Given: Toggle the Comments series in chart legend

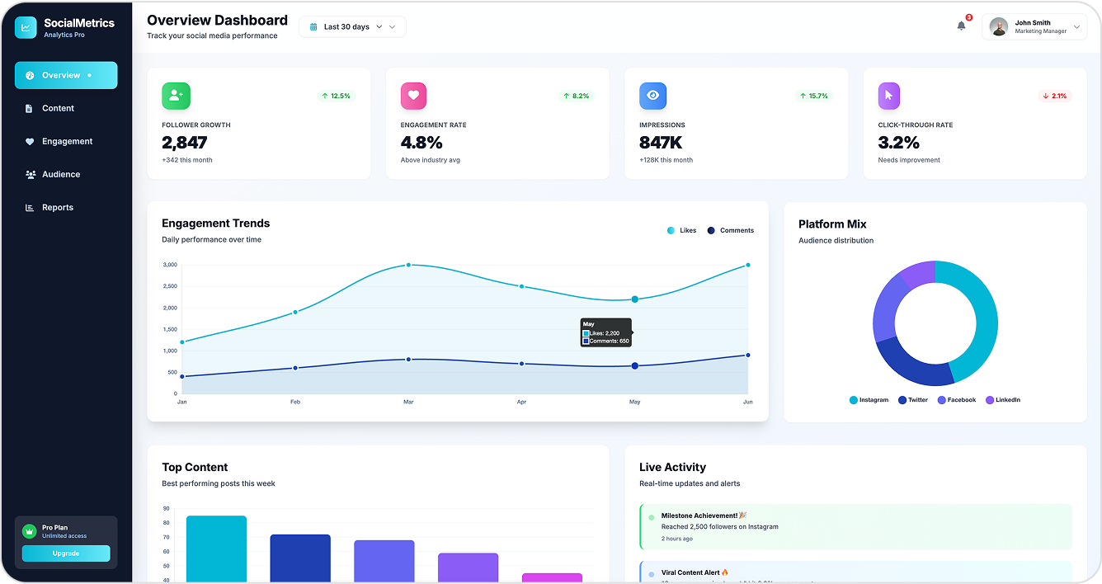Looking at the screenshot, I should (730, 231).
